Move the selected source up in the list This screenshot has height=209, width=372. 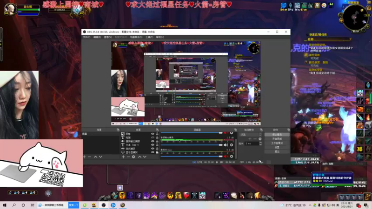click(x=139, y=157)
